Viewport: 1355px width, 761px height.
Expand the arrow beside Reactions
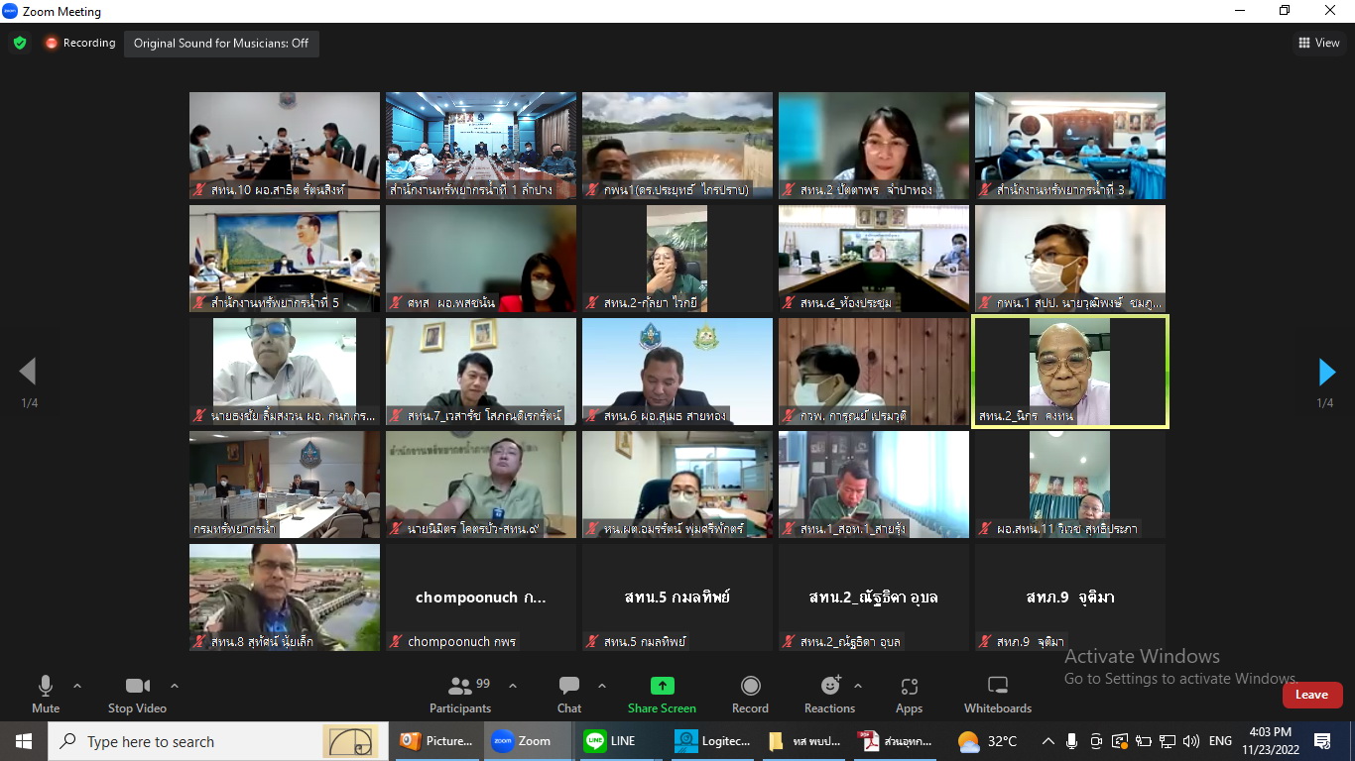(858, 686)
